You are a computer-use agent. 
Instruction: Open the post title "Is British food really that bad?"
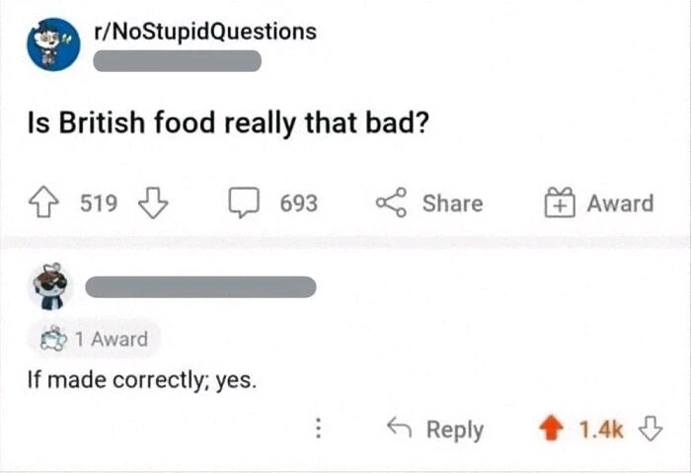[228, 123]
